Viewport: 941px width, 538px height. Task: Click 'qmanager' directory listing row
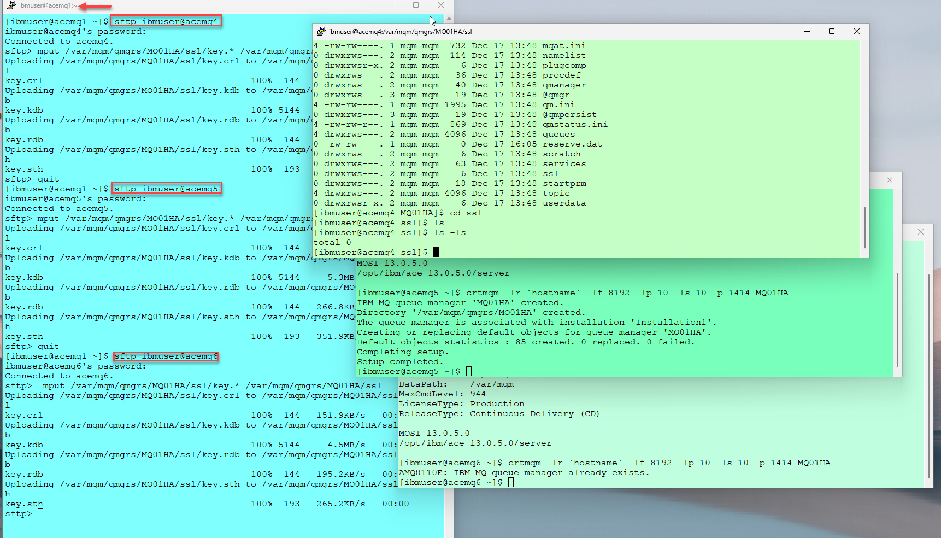pyautogui.click(x=450, y=85)
